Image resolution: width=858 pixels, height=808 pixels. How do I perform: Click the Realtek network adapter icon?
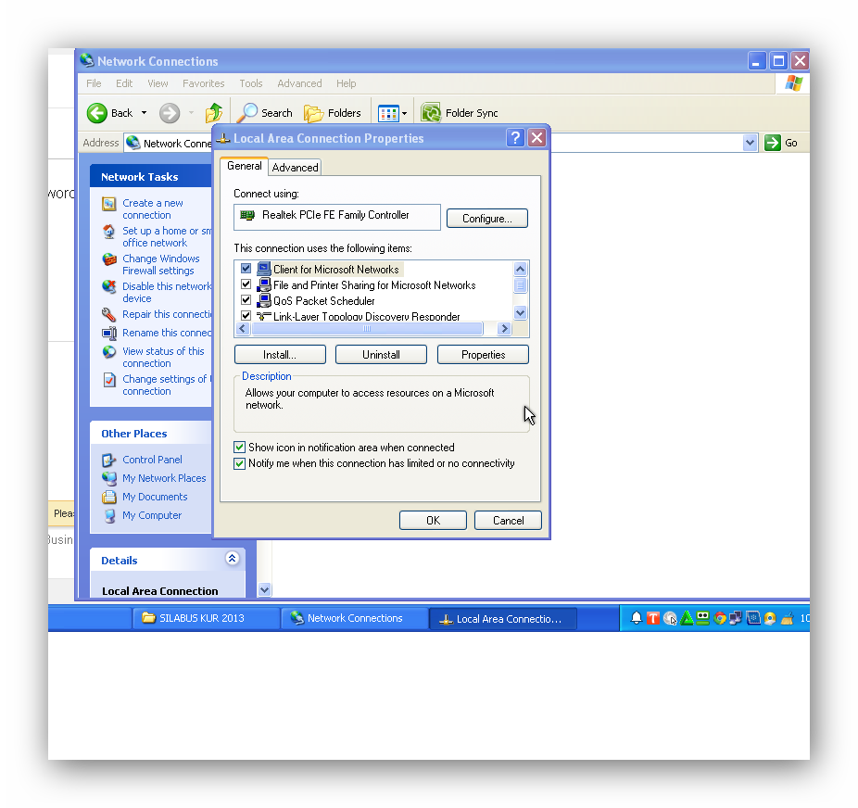coord(248,216)
